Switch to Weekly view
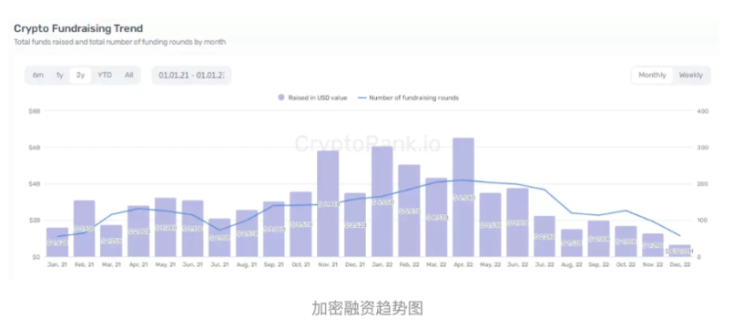The width and height of the screenshot is (733, 329). coord(691,76)
